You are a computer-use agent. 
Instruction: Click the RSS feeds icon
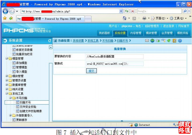(x=134, y=18)
